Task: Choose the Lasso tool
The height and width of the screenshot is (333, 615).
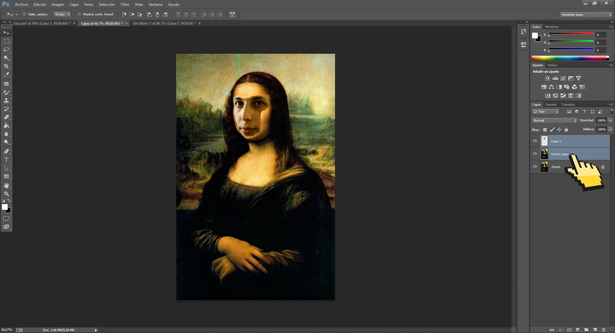Action: pos(6,50)
